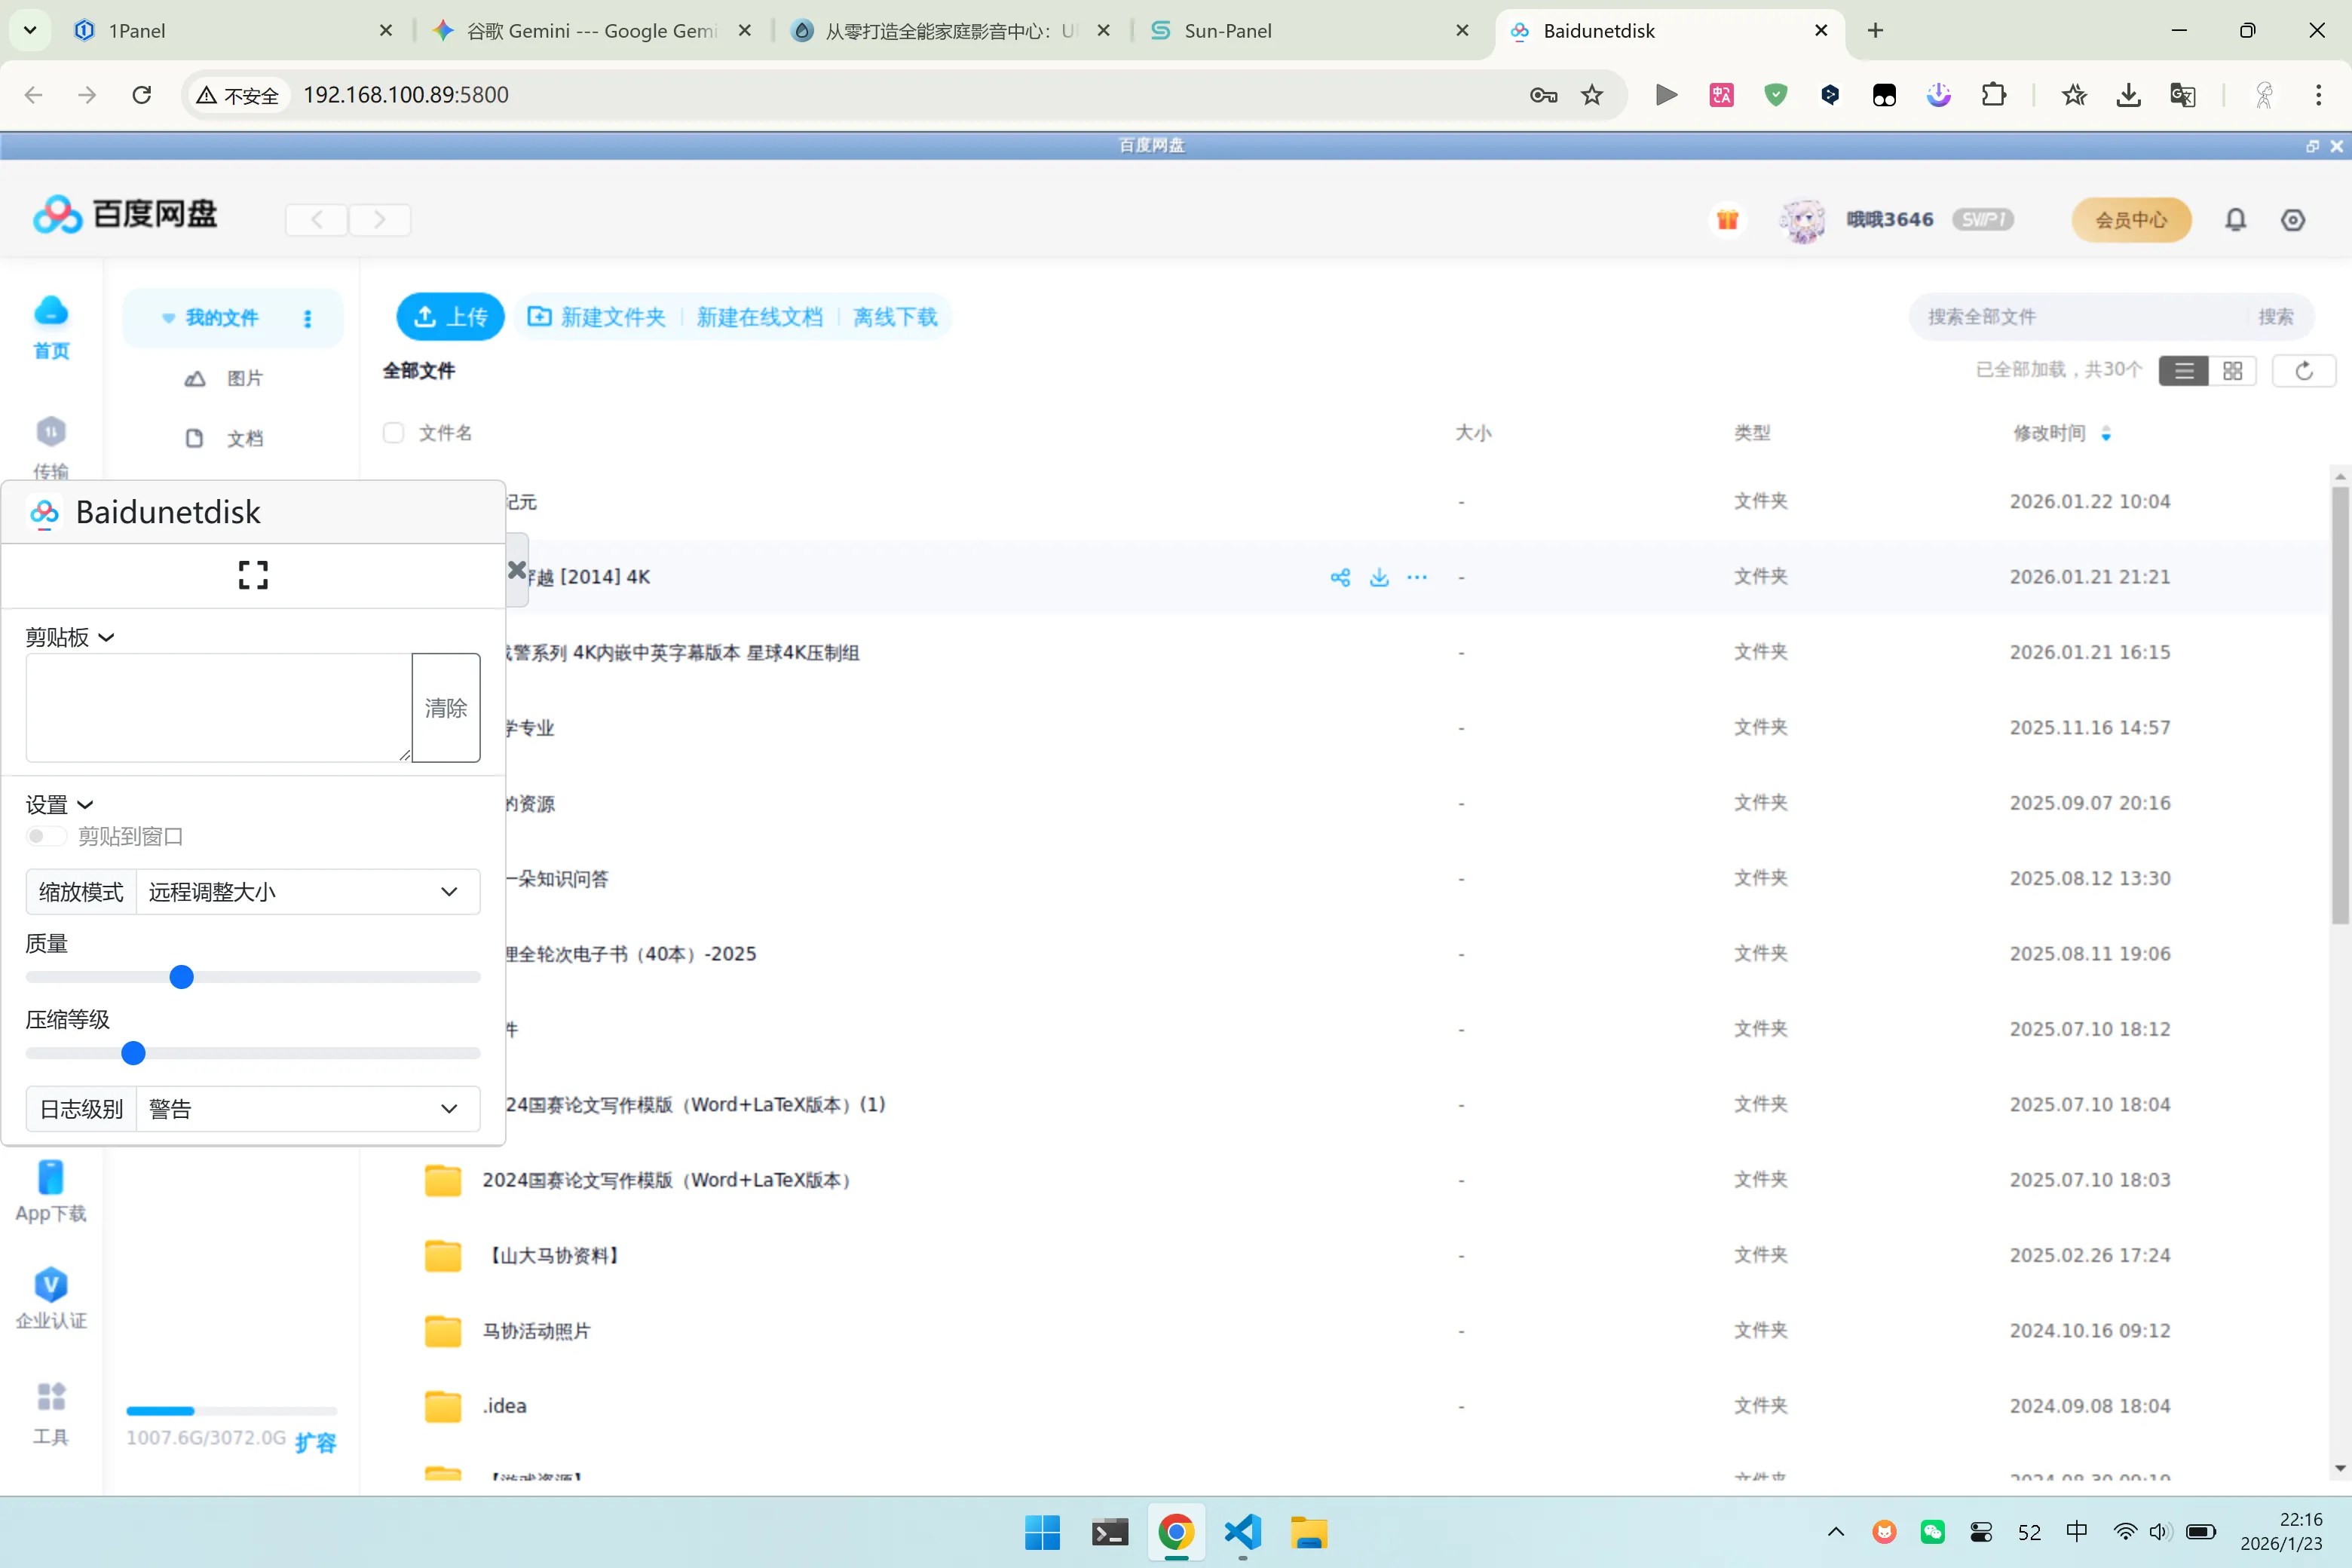
Task: Collapse the 剪贴板 section
Action: tap(70, 637)
